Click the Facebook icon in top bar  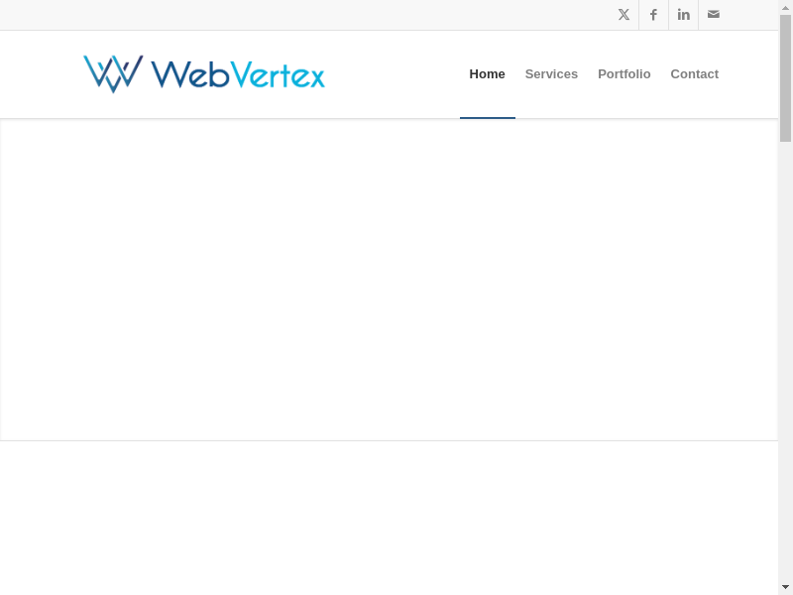tap(653, 15)
